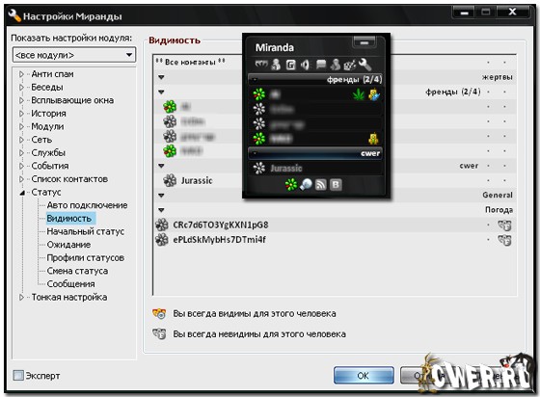Click the 'always invisible' mask legend icon

(159, 334)
